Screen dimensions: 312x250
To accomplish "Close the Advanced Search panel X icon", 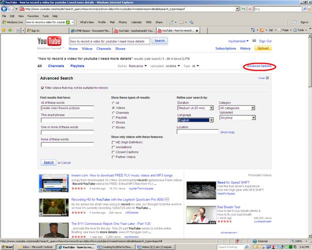I will [x=267, y=78].
